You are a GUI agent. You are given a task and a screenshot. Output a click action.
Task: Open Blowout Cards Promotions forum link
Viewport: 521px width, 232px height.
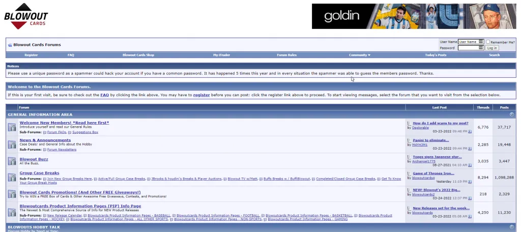(x=80, y=192)
